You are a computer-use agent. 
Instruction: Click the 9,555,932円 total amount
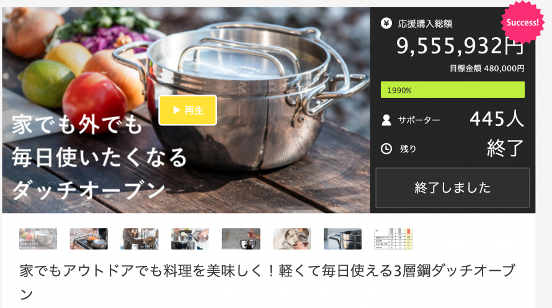pos(460,46)
